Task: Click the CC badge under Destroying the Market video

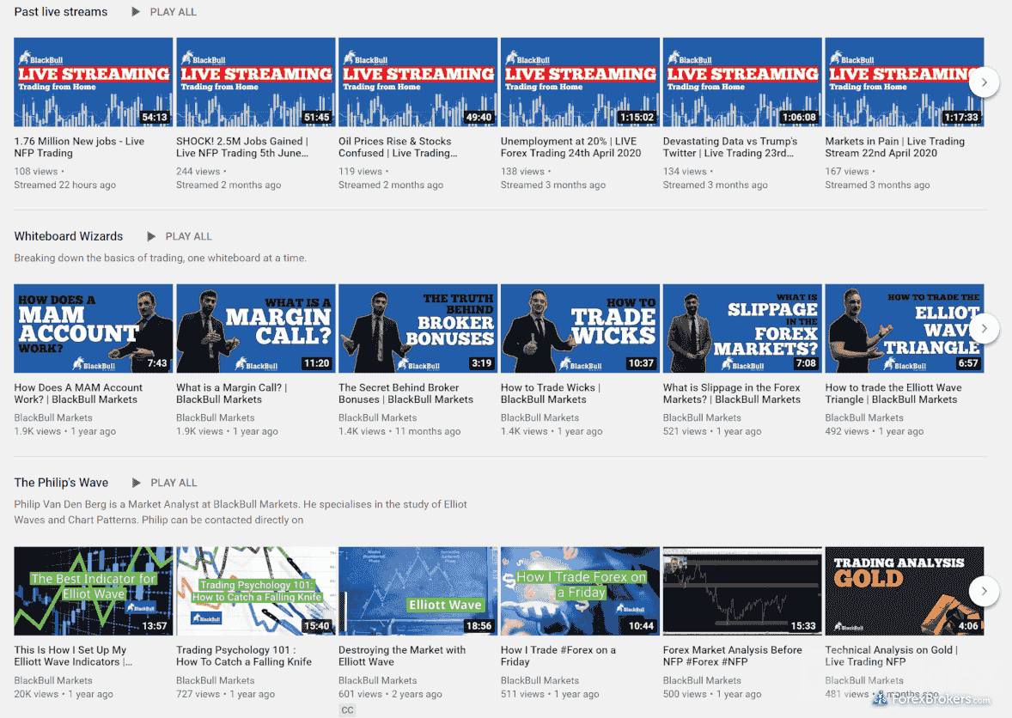Action: pos(347,710)
